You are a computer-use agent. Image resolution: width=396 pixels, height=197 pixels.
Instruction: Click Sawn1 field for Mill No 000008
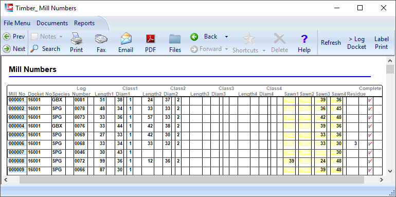pos(290,161)
